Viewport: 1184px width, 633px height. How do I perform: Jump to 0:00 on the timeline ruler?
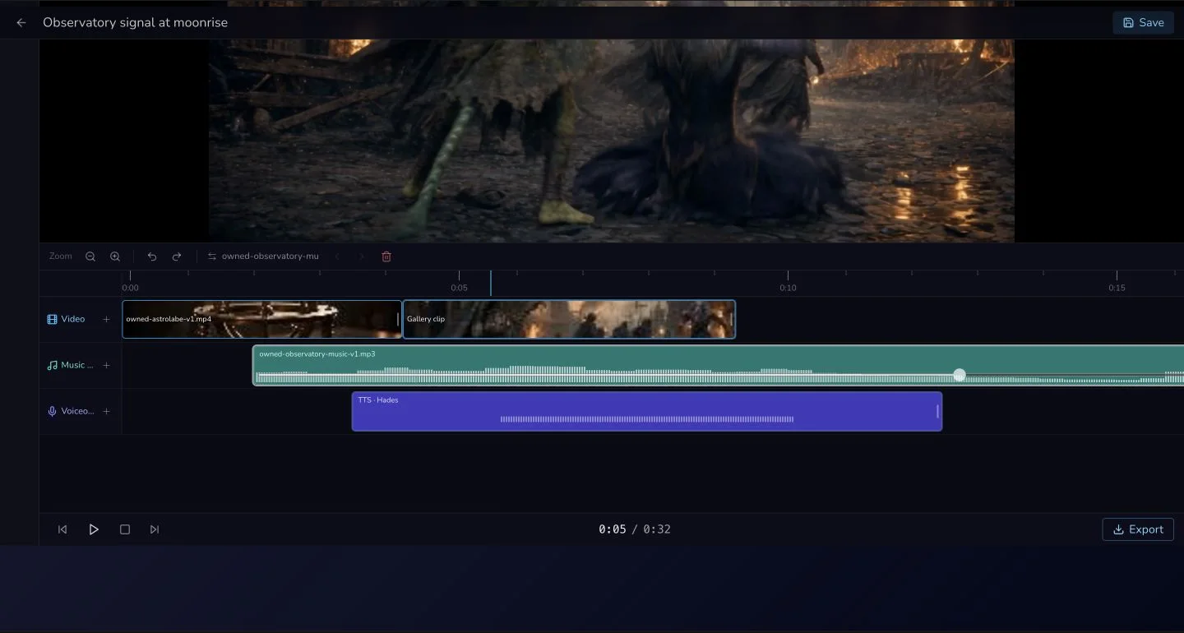130,288
